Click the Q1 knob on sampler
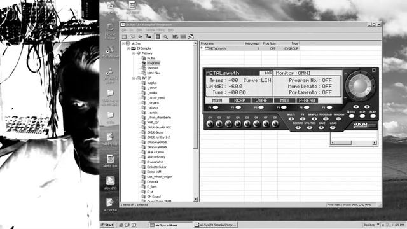407x229 pixels. tap(210, 124)
